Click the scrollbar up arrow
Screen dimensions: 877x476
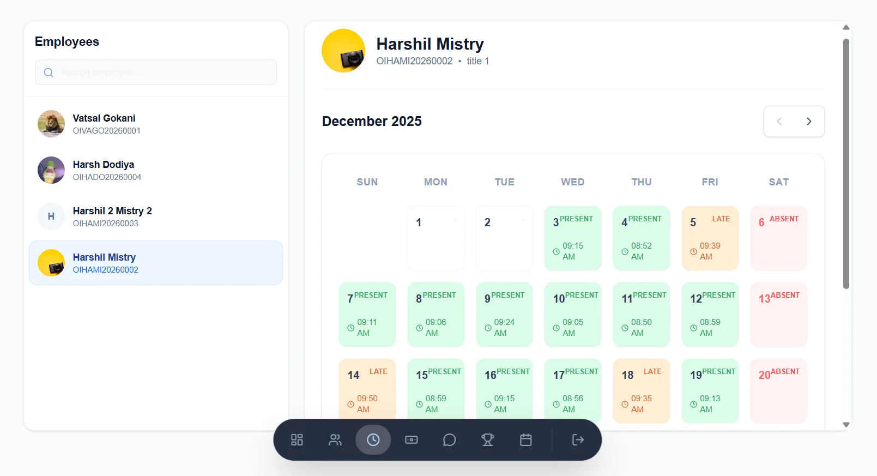(846, 27)
